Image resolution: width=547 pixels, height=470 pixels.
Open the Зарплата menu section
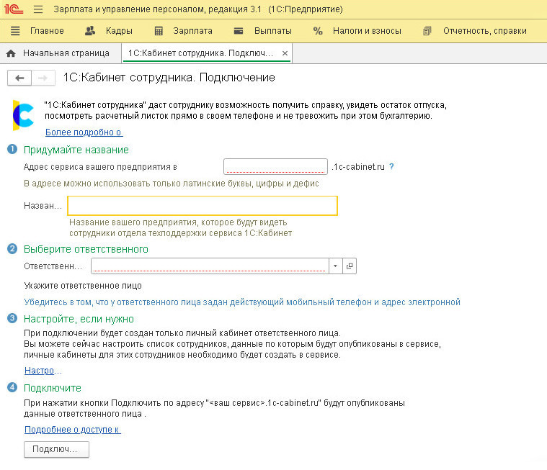pos(184,31)
